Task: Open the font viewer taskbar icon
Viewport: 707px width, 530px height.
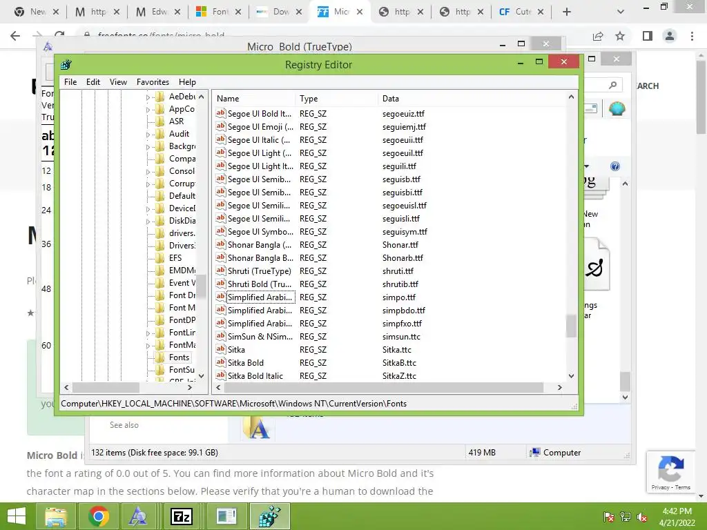Action: click(138, 516)
